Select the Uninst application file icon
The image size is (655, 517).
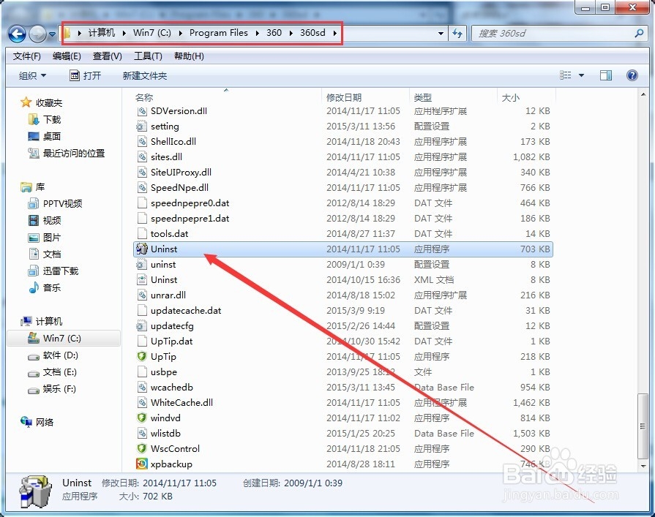pos(141,249)
